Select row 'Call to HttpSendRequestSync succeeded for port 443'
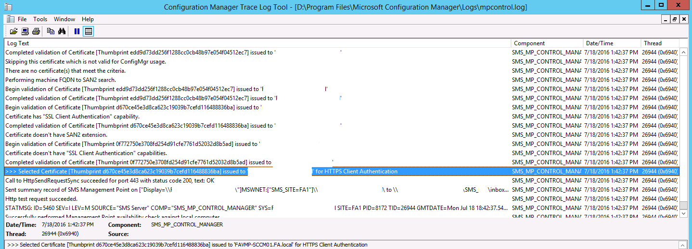692x249 pixels. [x=342, y=181]
